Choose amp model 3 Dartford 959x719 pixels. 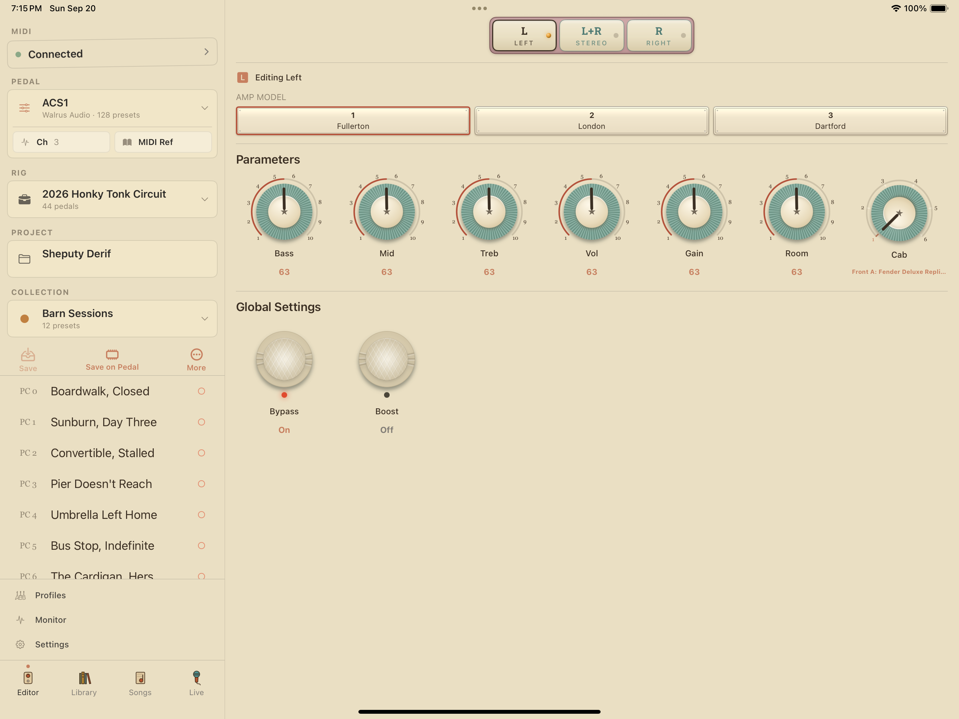point(830,120)
